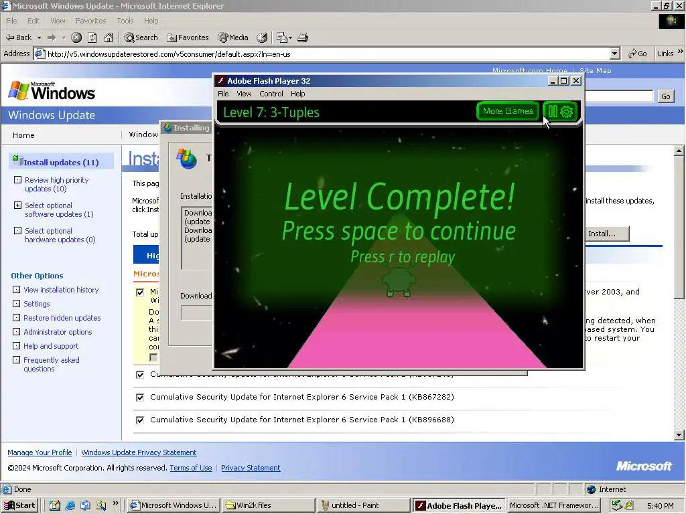Screen dimensions: 686x514
Task: Open the Back history dropdown arrow
Action: click(x=39, y=37)
